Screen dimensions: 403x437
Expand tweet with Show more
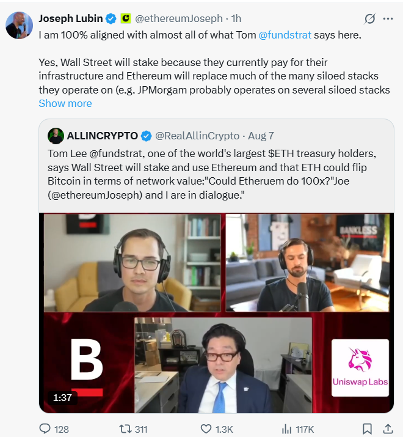pyautogui.click(x=65, y=103)
